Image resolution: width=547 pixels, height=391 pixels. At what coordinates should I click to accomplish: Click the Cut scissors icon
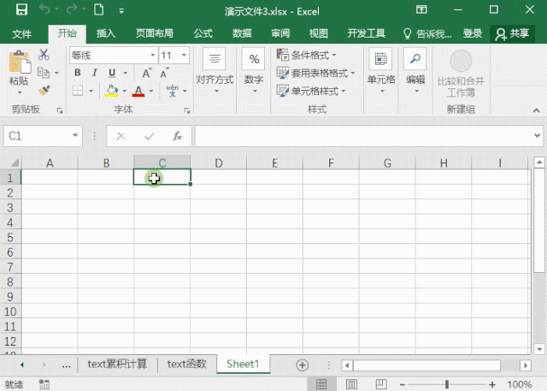click(44, 55)
